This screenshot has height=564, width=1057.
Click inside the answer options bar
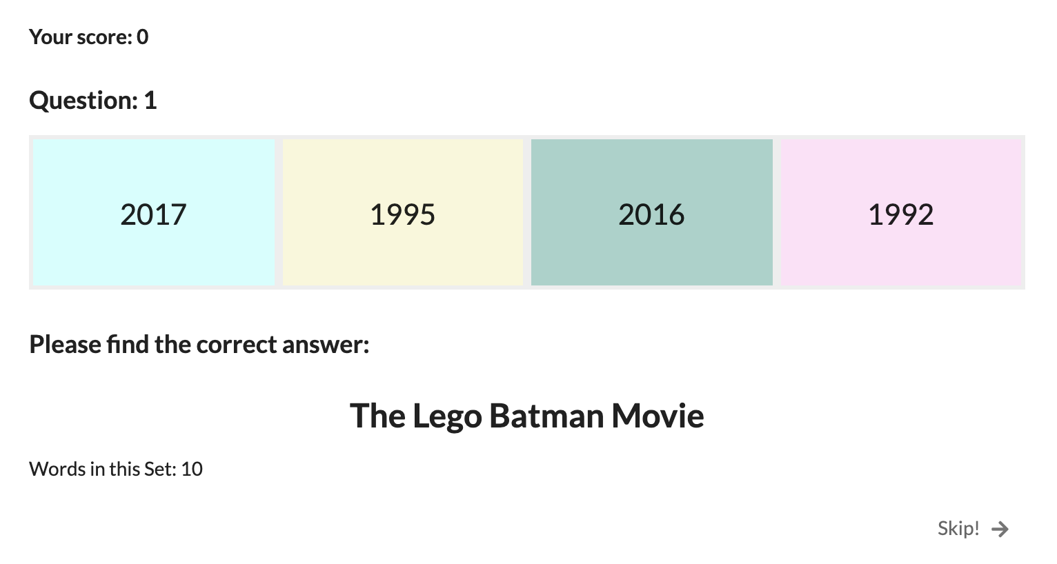(x=526, y=212)
